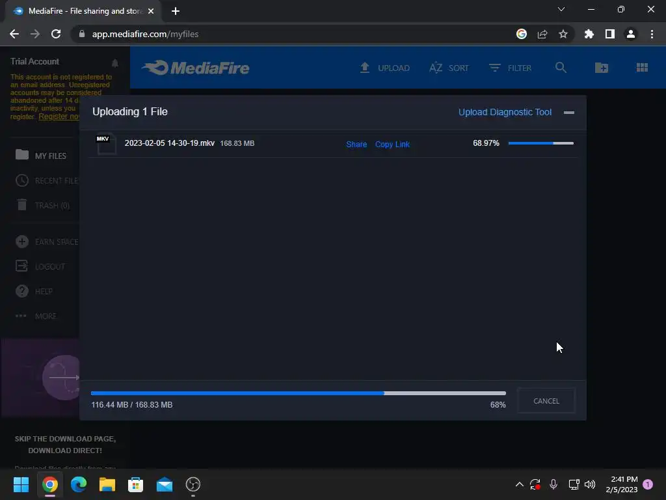The height and width of the screenshot is (500, 666).
Task: Click the microphone tray icon
Action: [x=553, y=484]
